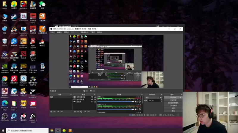The width and height of the screenshot is (238, 133).
Task: Click the source Properties button
Action: tap(86, 91)
